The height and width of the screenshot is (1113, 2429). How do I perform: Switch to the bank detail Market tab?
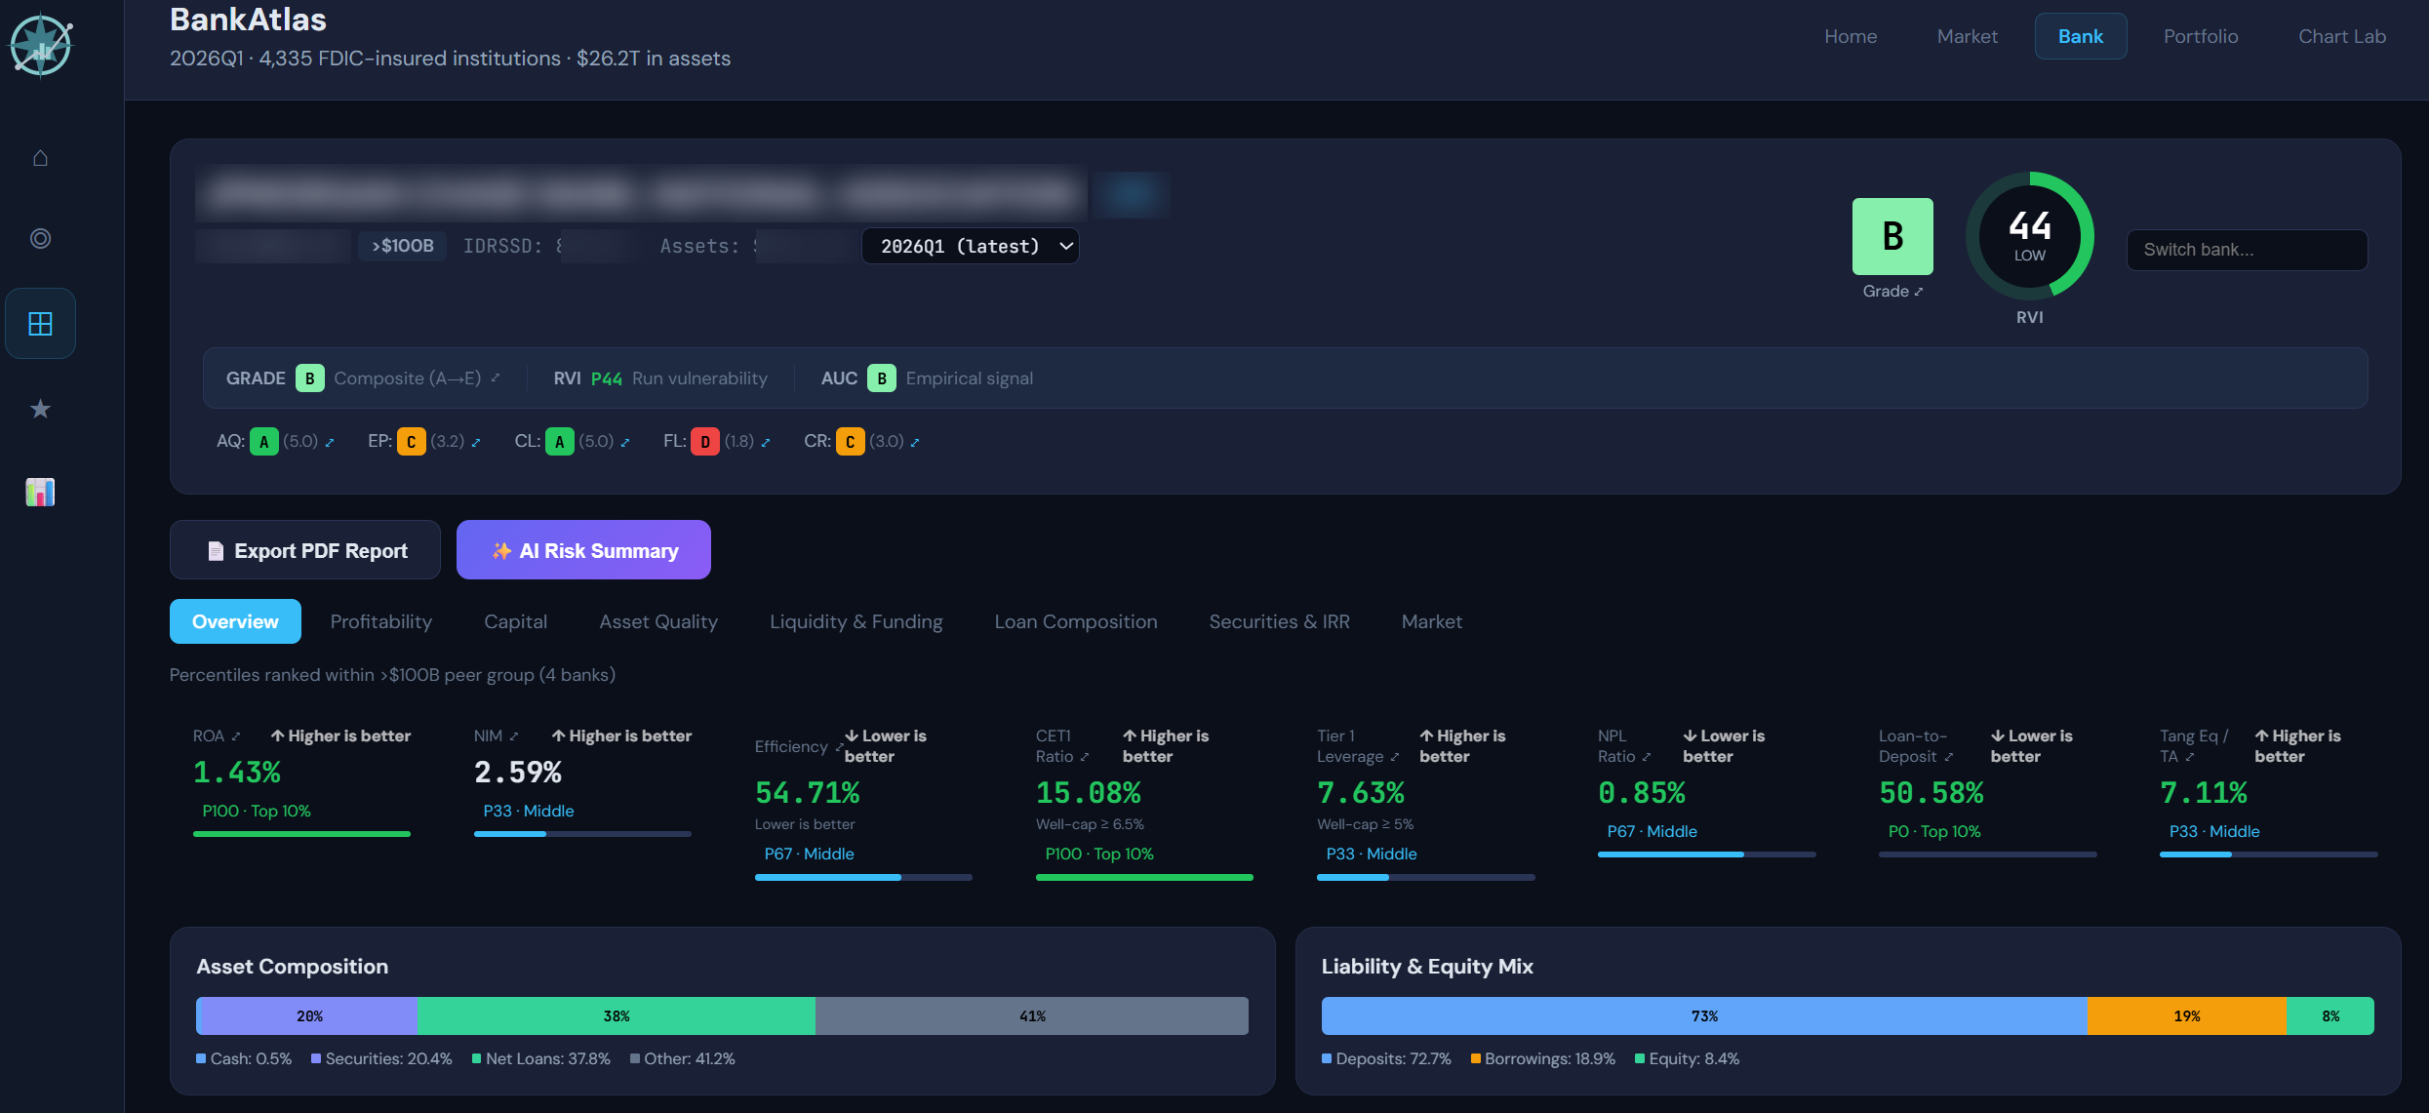coord(1432,621)
